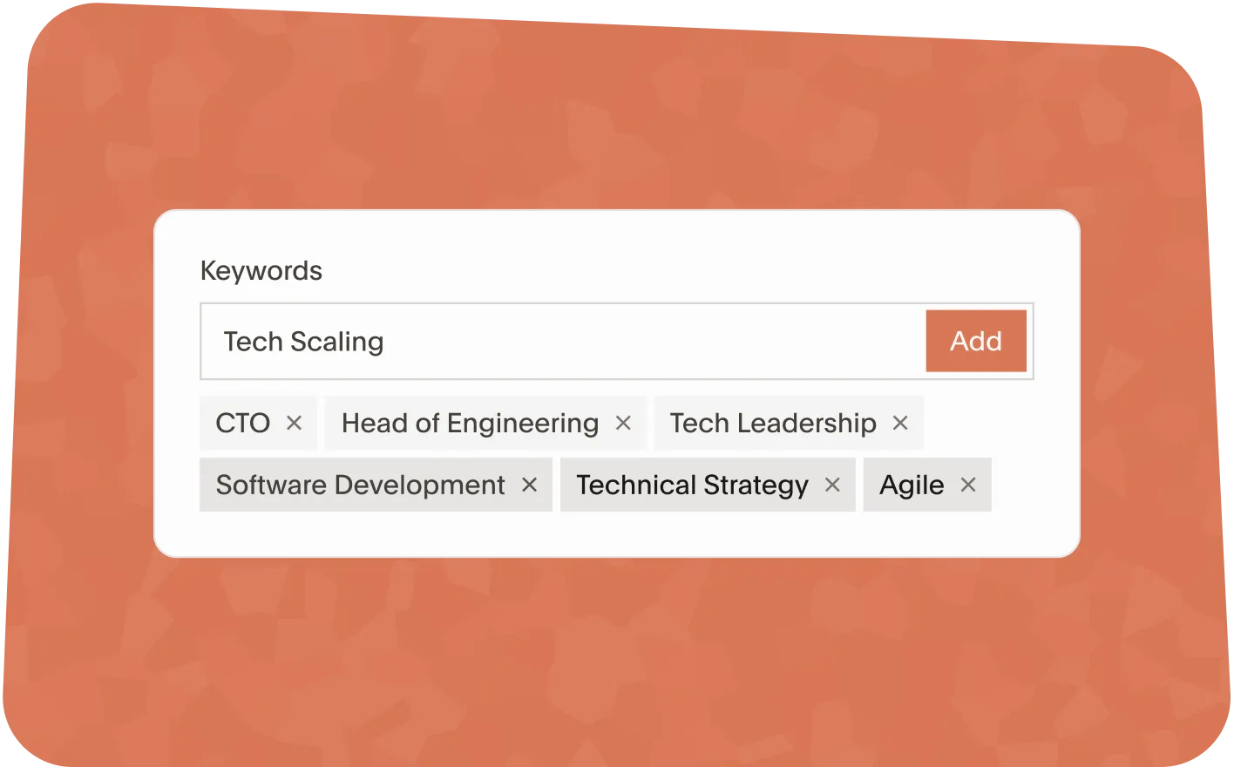Place cursor after the Tech Scaling text
1234x767 pixels.
pos(388,341)
